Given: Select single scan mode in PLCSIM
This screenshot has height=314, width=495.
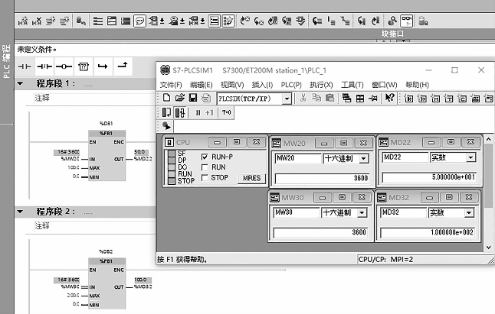Looking at the screenshot, I should click(x=166, y=112).
